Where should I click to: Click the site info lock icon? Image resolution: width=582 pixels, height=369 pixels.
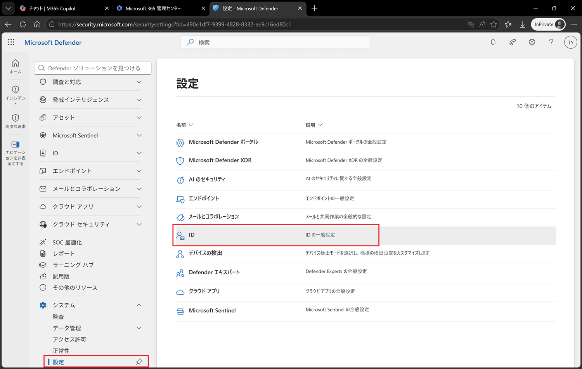pos(52,24)
